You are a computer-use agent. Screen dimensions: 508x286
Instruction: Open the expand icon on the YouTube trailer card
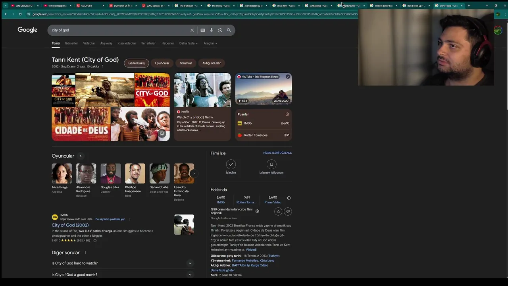288,77
